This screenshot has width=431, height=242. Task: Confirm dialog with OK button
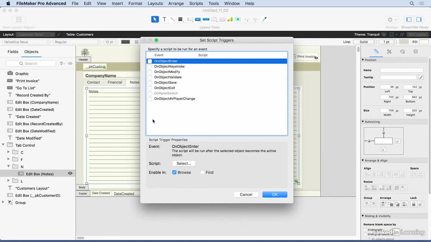click(275, 194)
